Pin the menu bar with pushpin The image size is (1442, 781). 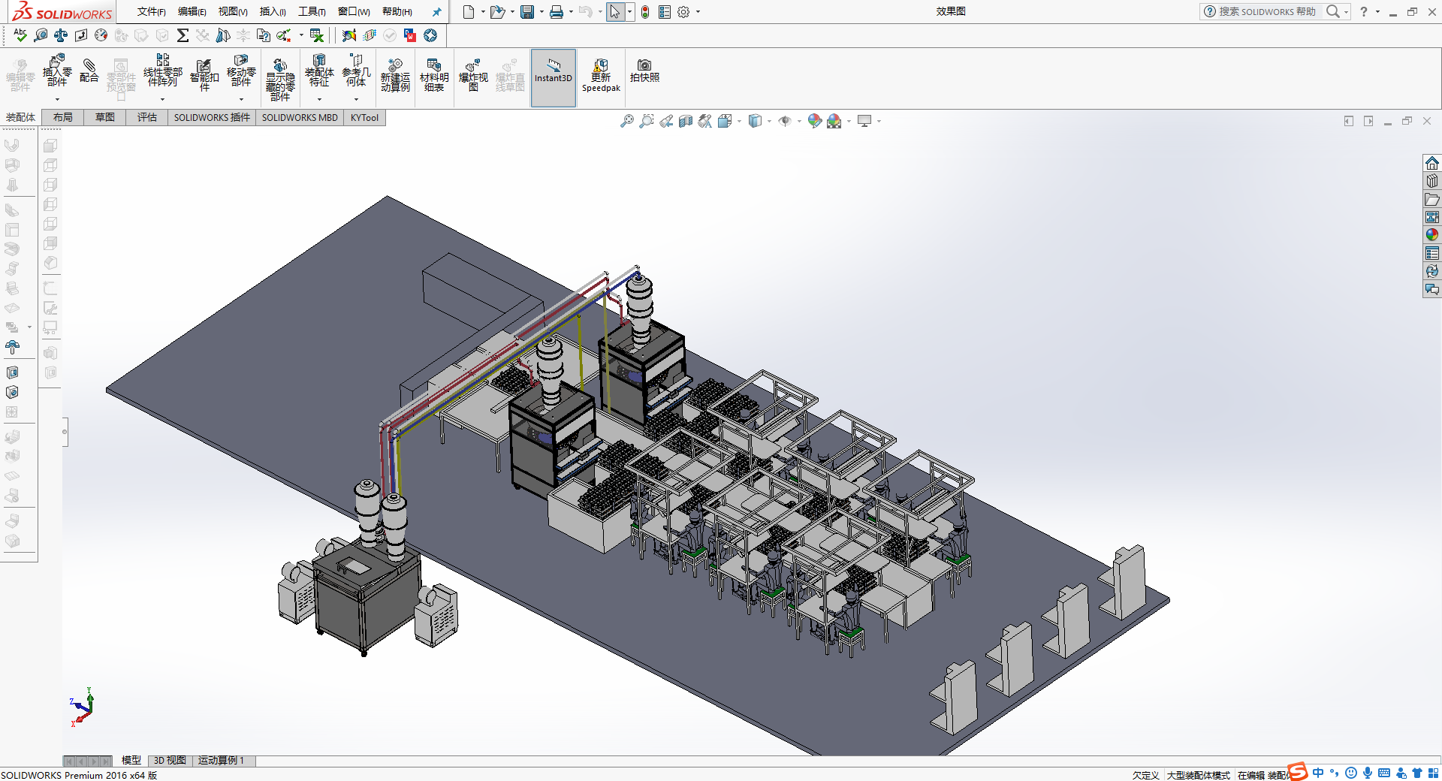click(x=436, y=12)
